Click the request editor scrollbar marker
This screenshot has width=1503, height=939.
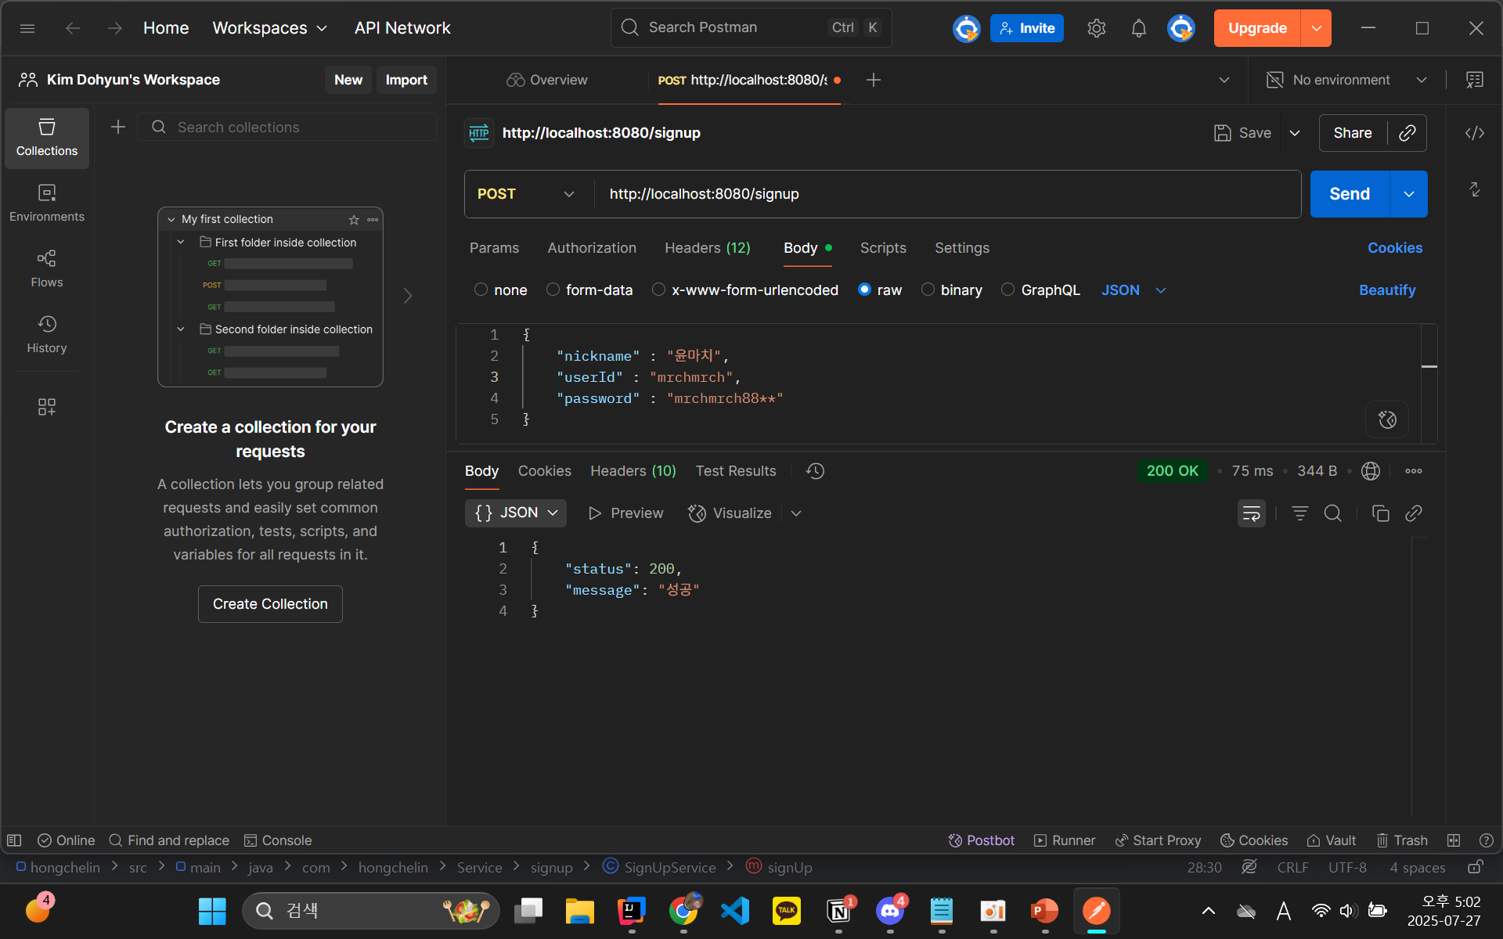[1429, 366]
